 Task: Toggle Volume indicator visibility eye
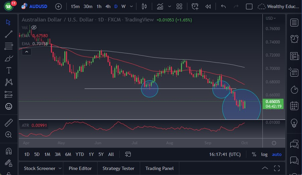(x=34, y=27)
